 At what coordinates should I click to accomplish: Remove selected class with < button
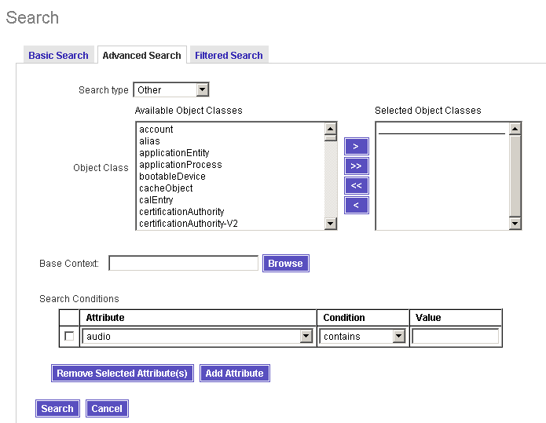click(x=356, y=206)
